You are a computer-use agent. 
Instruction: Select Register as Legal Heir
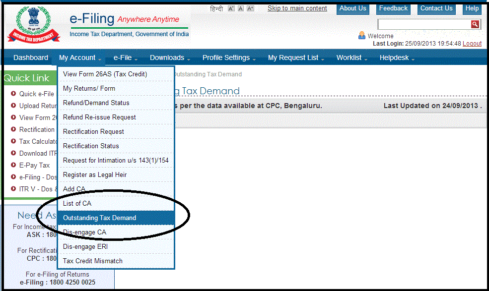click(x=116, y=175)
